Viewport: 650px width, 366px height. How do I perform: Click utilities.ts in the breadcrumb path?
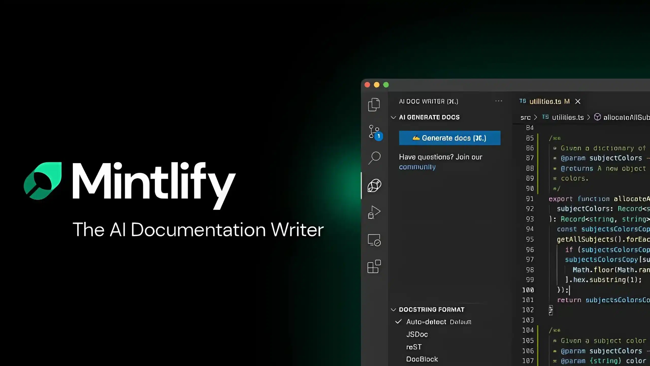point(568,117)
